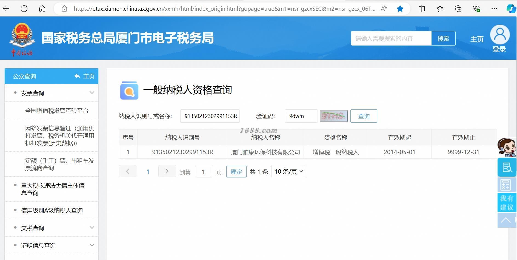Click the national tax emblem logo
This screenshot has width=517, height=260.
22,39
